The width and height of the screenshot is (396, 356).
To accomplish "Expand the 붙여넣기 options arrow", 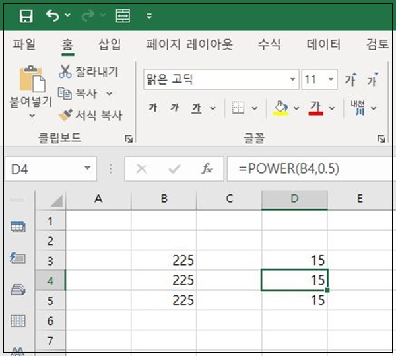I will [32, 116].
